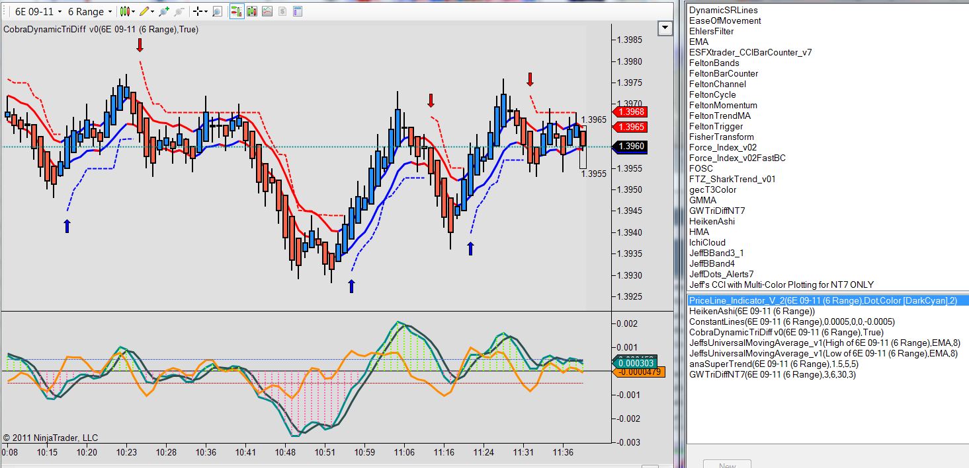Open the 6E 09-11 instrument selector dropdown
Image resolution: width=969 pixels, height=468 pixels.
(x=38, y=11)
